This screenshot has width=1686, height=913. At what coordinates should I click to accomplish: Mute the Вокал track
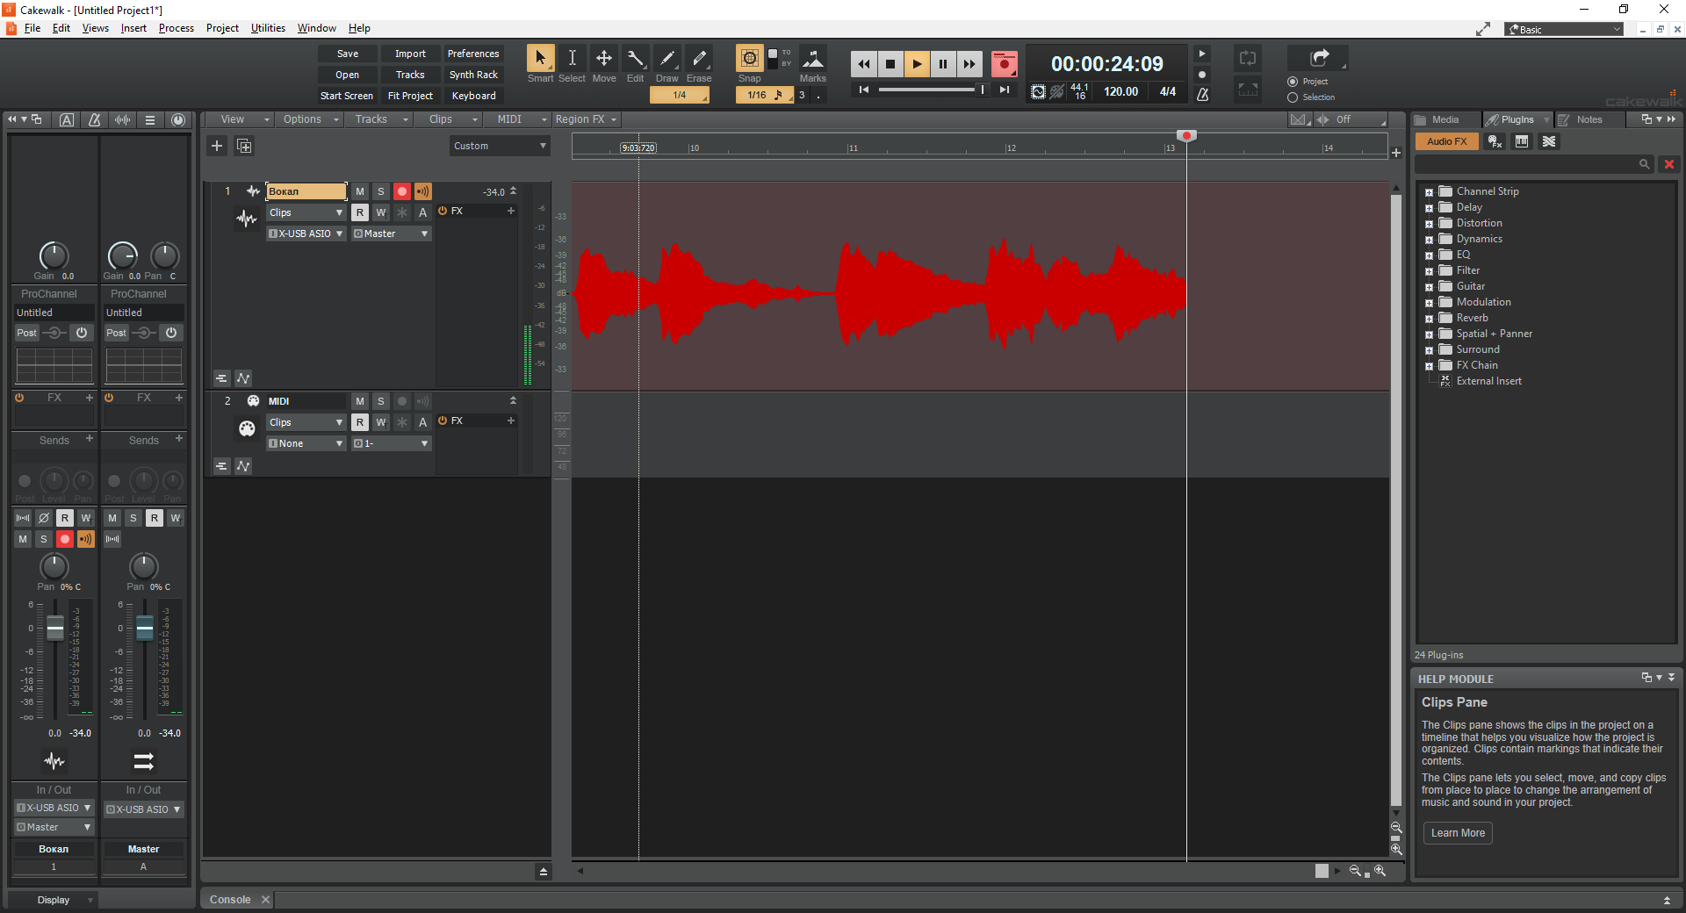point(360,191)
